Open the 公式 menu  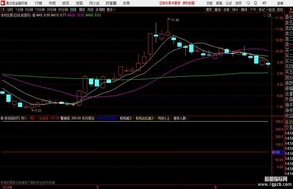[229, 3]
